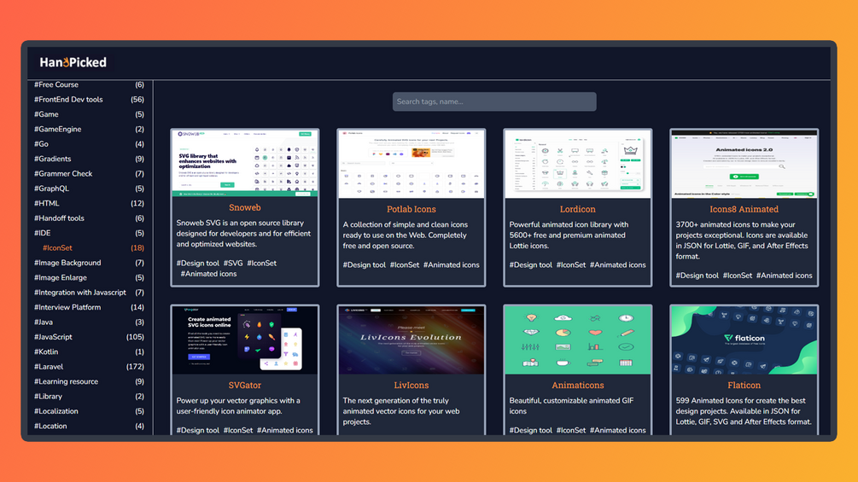Click the LivIcons card title
858x482 pixels.
[x=411, y=386]
